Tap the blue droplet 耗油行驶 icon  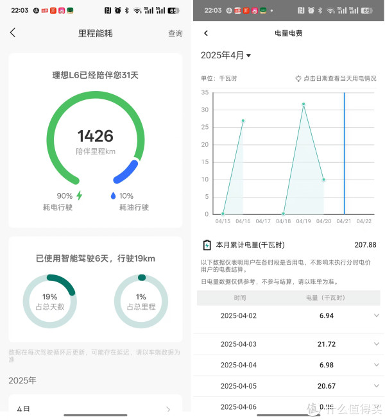pyautogui.click(x=113, y=196)
